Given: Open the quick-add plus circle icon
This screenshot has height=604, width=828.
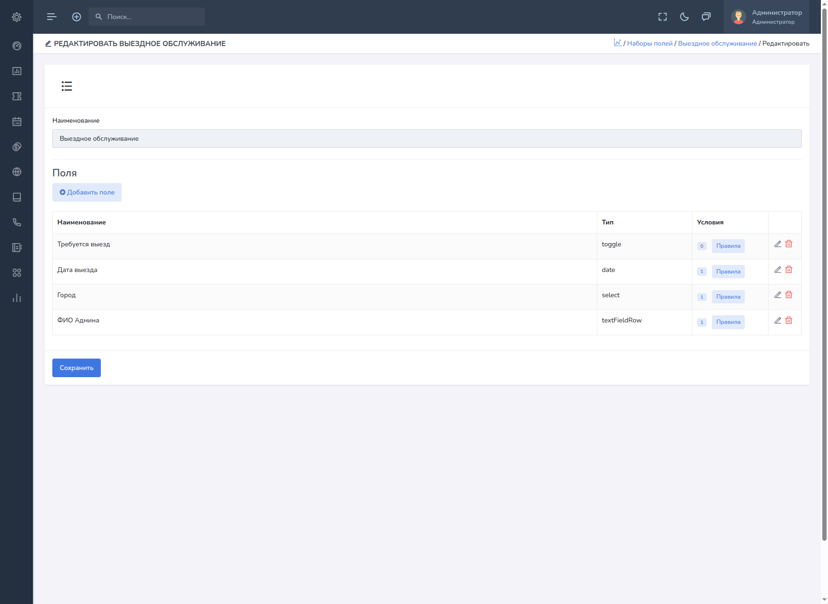Looking at the screenshot, I should pos(77,17).
